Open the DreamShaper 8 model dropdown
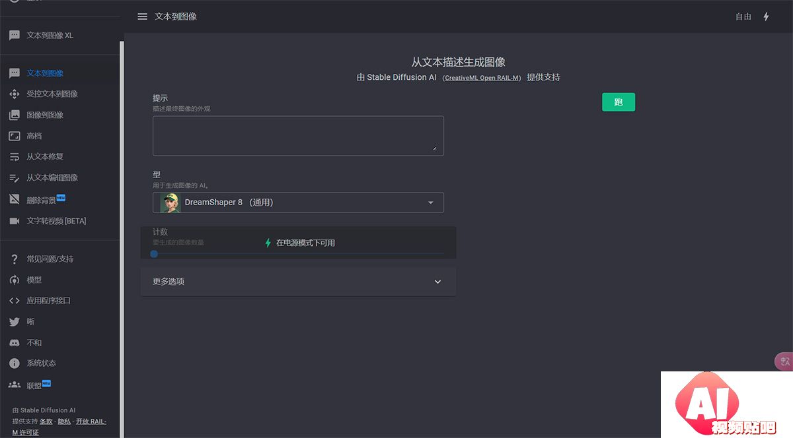Screen dimensions: 793x438 pos(298,203)
